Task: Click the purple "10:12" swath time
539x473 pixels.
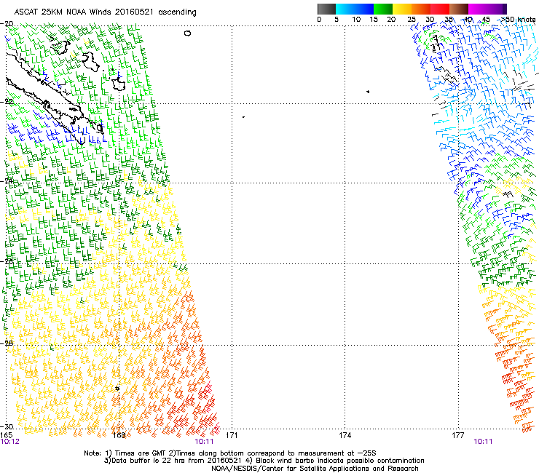Action: (10, 442)
